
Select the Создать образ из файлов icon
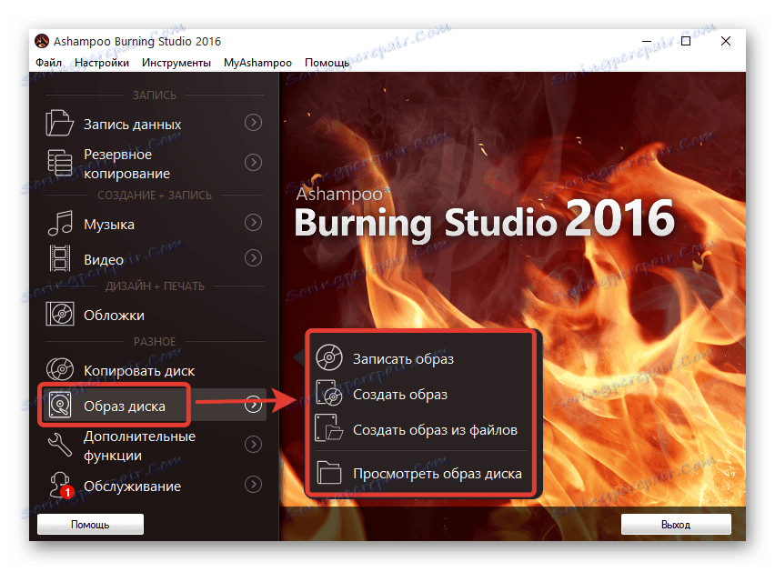[x=327, y=429]
